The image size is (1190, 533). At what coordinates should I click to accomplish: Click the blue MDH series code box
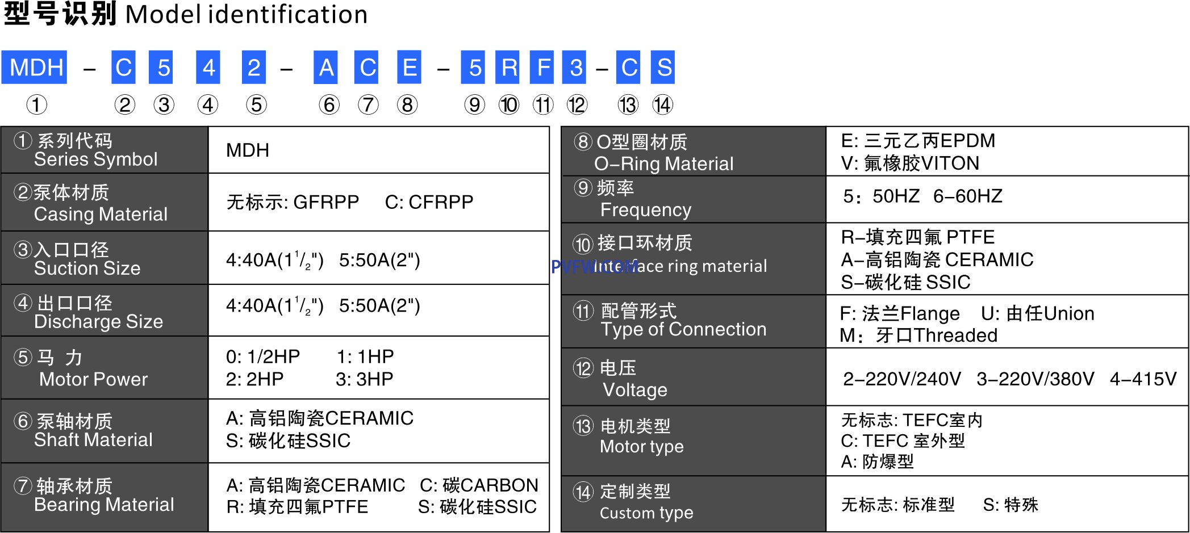click(34, 68)
